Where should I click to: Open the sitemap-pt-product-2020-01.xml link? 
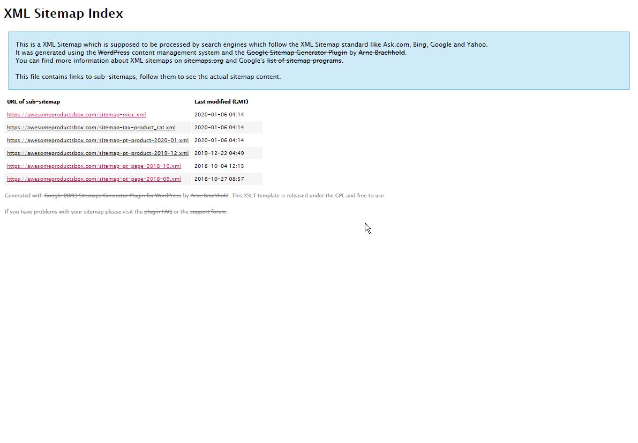(x=97, y=140)
